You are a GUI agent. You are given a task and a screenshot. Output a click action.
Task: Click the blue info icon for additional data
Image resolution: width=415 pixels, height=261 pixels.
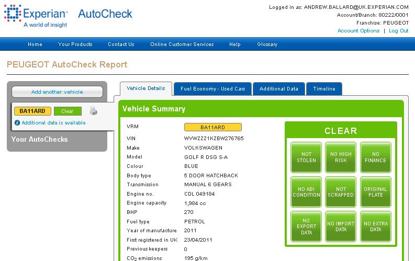click(x=17, y=123)
